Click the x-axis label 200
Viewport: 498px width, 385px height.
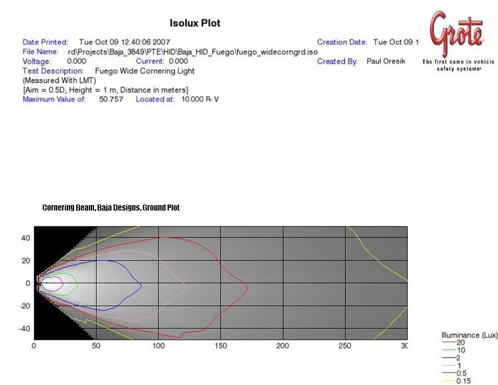coord(282,346)
